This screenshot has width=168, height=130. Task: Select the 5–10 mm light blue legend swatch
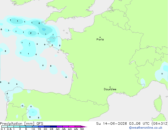[29, 127]
